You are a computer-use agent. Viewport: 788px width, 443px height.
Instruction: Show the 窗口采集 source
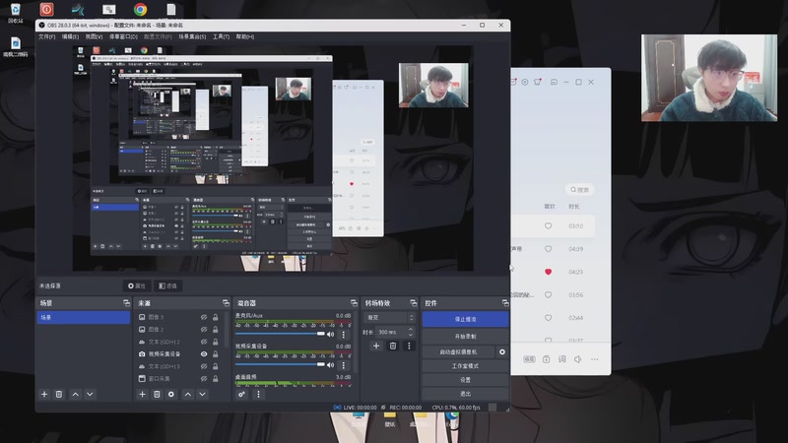click(x=204, y=379)
